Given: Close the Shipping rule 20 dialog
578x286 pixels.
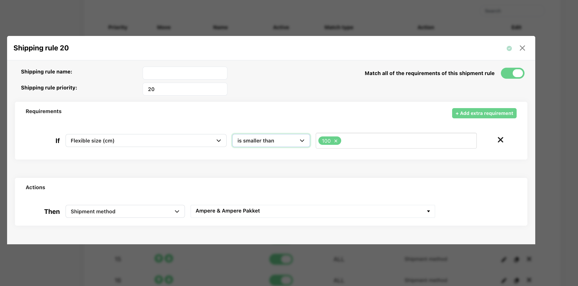Looking at the screenshot, I should coord(522,48).
